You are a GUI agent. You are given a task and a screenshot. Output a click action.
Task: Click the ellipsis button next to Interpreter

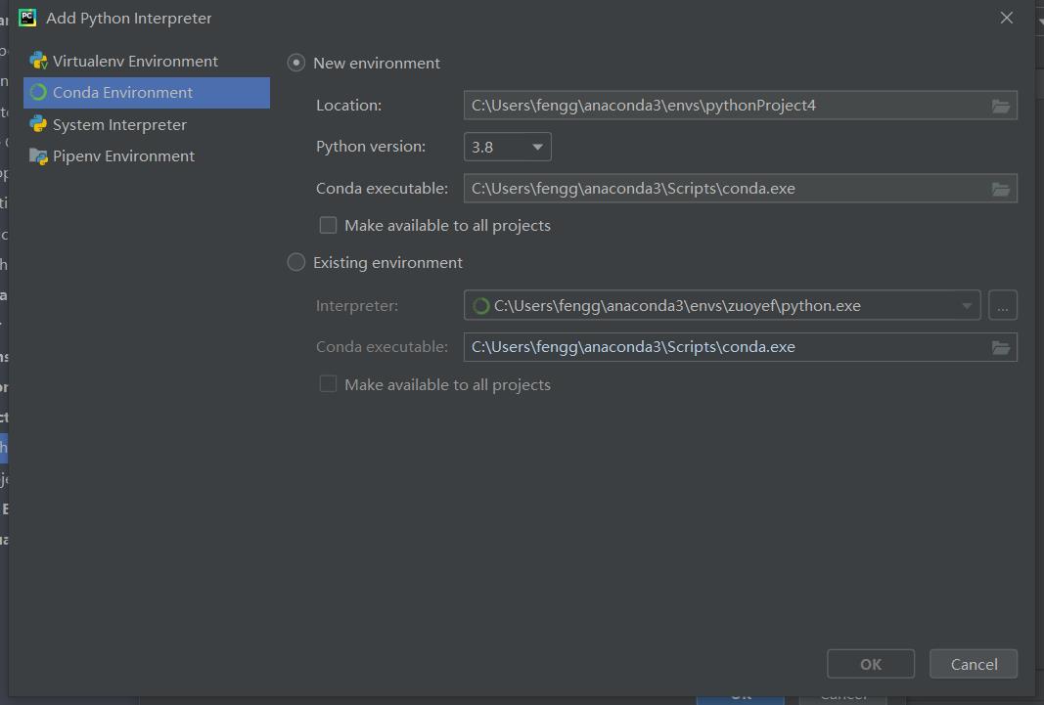point(1003,305)
